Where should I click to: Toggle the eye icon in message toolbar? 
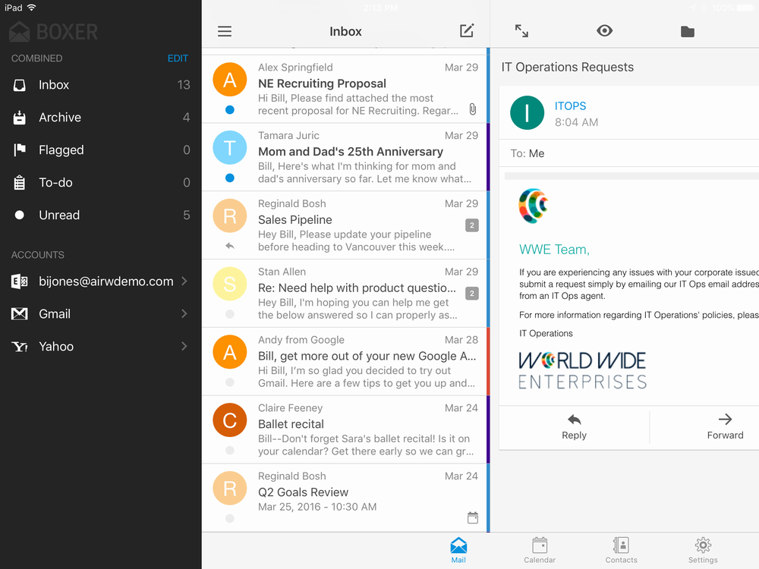[x=604, y=31]
